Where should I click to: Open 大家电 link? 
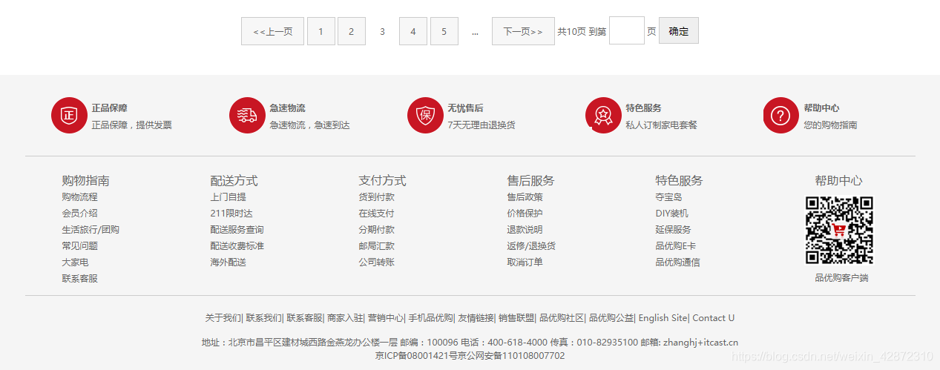pyautogui.click(x=75, y=262)
